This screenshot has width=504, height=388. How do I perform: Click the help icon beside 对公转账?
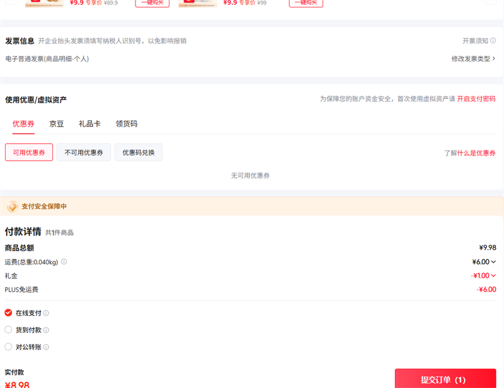(x=46, y=347)
